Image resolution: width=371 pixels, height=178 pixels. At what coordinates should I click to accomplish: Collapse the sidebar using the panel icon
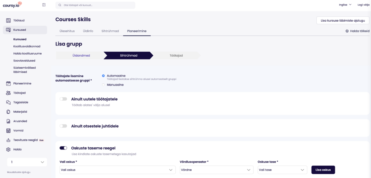click(x=44, y=5)
